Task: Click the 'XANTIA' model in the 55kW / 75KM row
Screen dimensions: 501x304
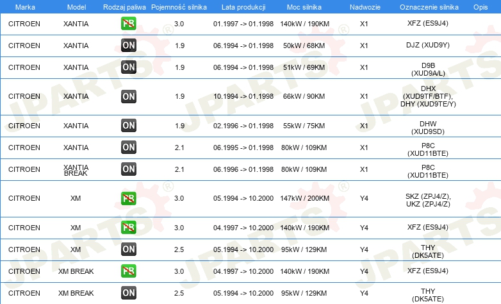Action: tap(76, 126)
